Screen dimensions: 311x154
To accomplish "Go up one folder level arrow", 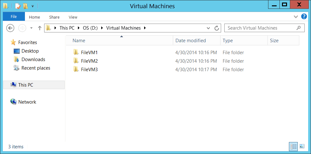I will pyautogui.click(x=39, y=28).
